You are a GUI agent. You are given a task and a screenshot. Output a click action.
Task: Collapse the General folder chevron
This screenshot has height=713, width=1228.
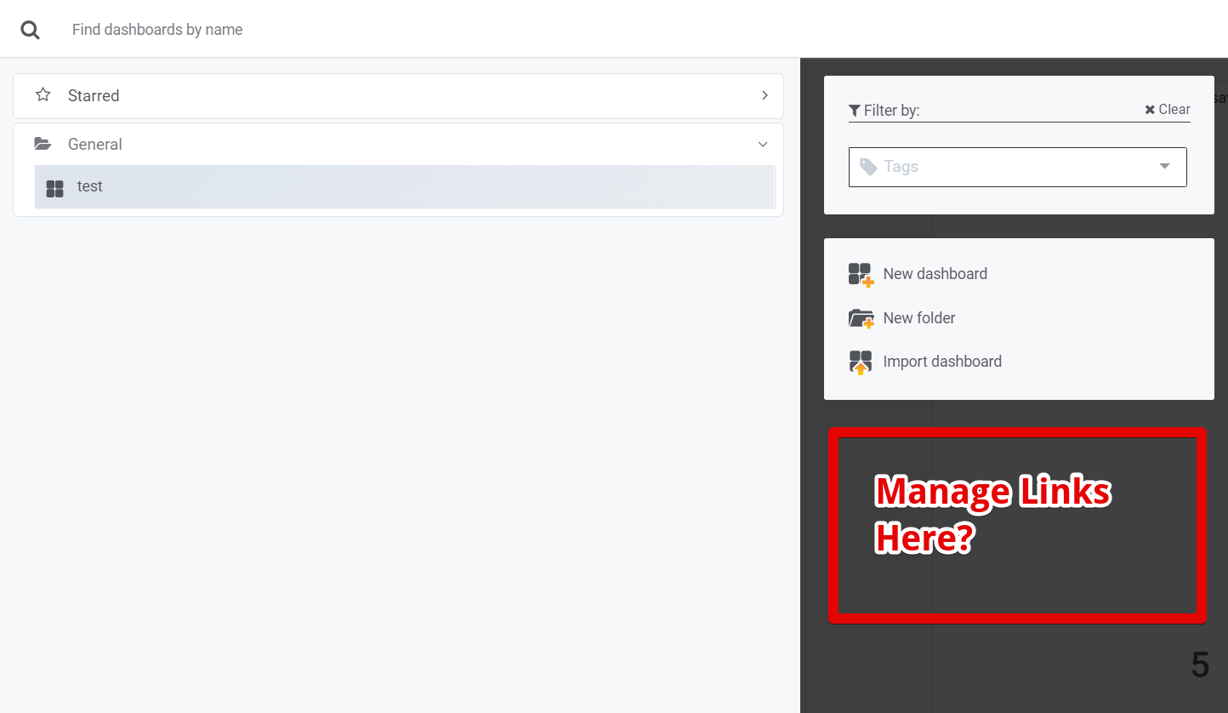pos(763,145)
